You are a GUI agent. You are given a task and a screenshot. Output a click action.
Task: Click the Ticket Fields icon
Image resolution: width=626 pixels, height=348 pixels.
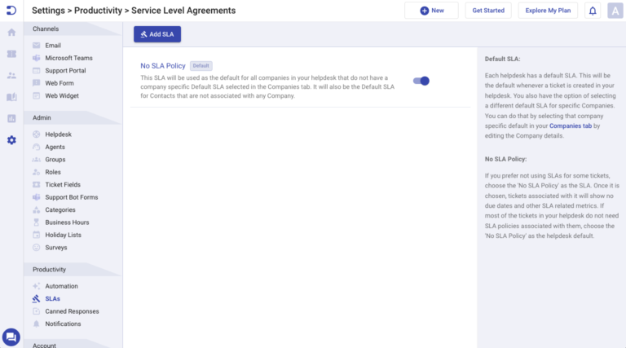pos(37,185)
